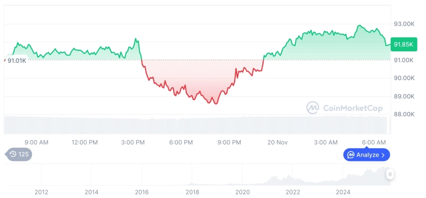This screenshot has height=198, width=426.
Task: Click the chevron arrow on Analyze
Action: pyautogui.click(x=383, y=155)
